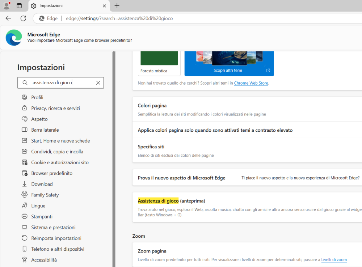
Task: Open Condividi, copia e incolla
Action: tap(57, 152)
